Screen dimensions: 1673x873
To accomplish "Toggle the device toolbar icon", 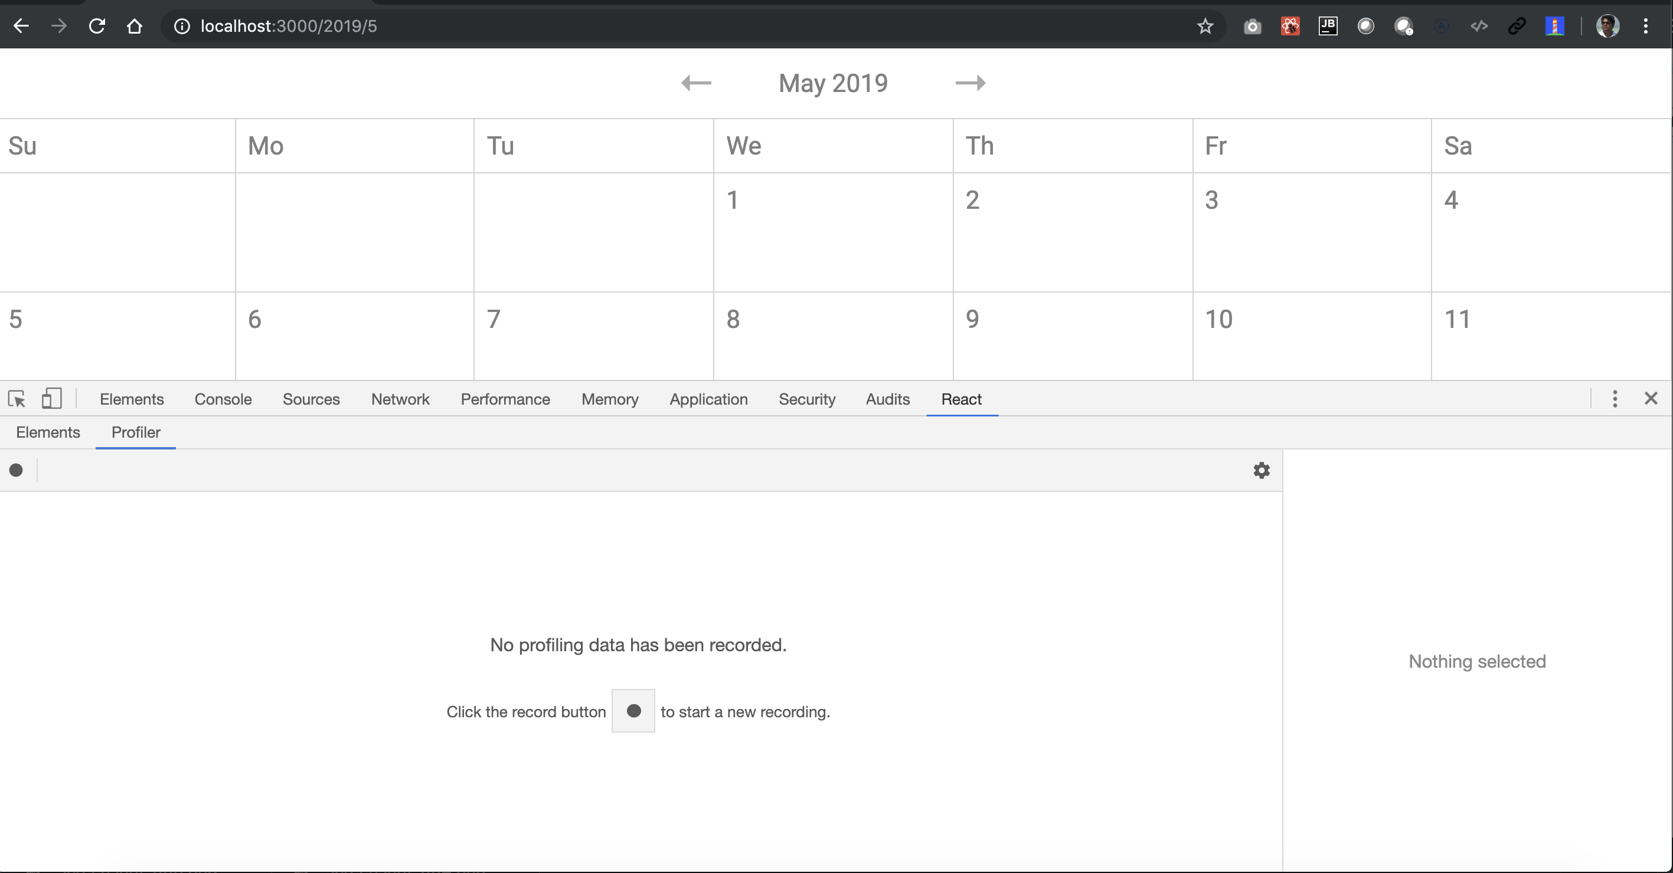I will [51, 399].
